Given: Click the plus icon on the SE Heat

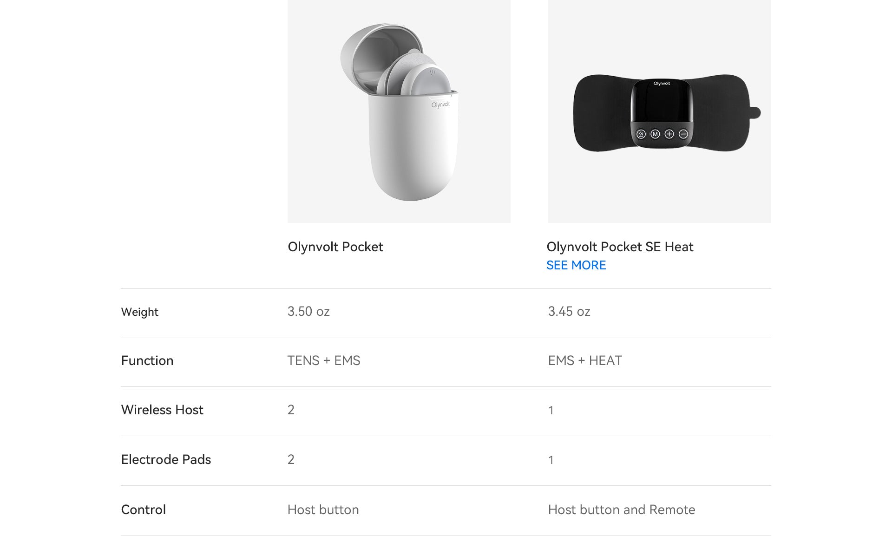Looking at the screenshot, I should click(x=669, y=134).
